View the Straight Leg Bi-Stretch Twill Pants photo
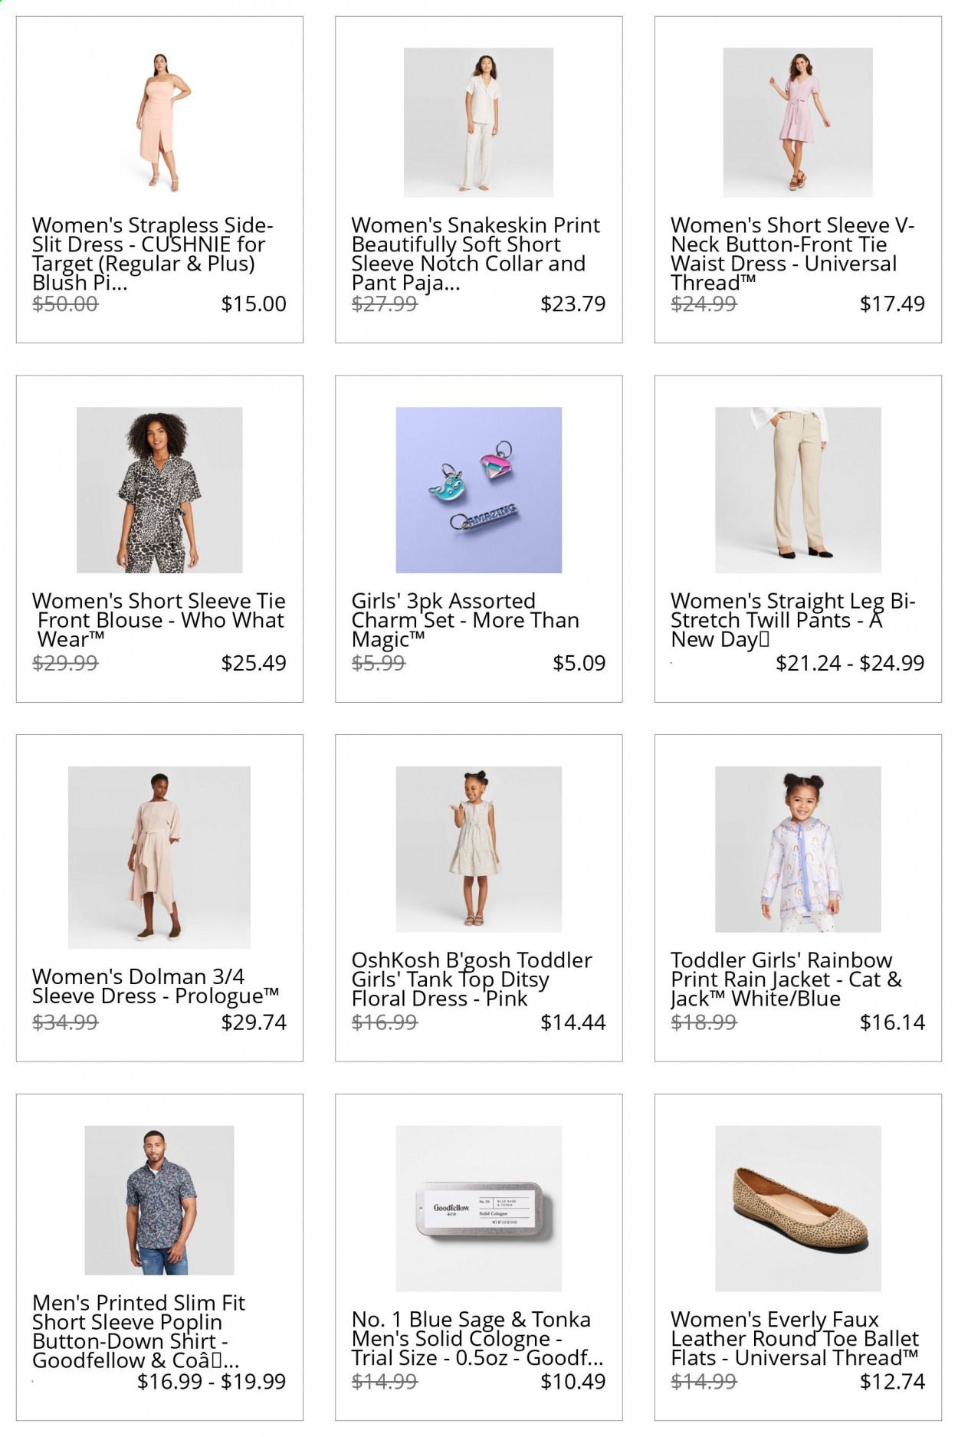Screen dimensions: 958x1437 pos(798,490)
